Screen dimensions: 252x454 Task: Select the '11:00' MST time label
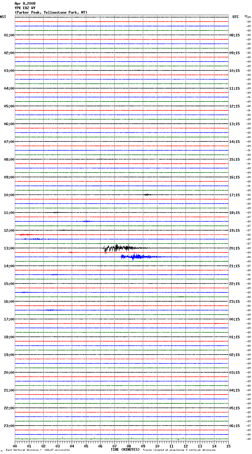pyautogui.click(x=9, y=213)
